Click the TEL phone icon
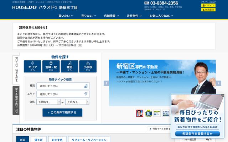 tap(147, 3)
